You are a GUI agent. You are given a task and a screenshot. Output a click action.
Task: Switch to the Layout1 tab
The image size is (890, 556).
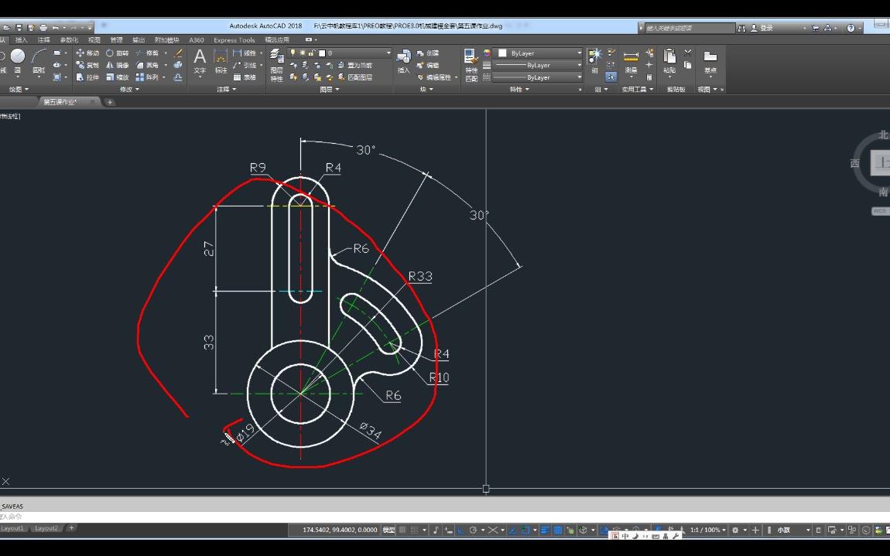point(12,528)
